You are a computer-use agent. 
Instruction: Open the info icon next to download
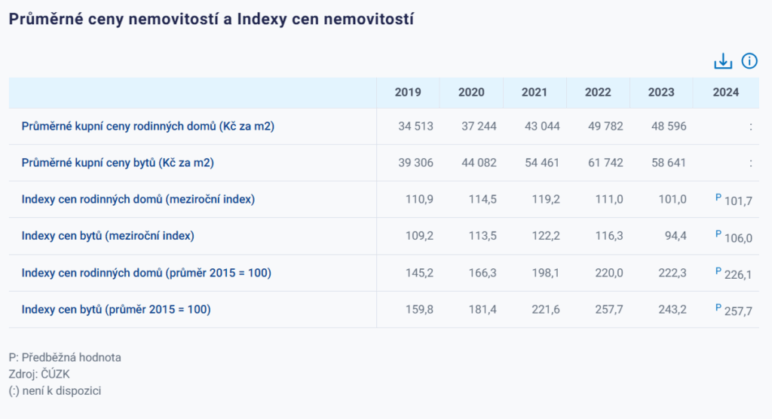[x=749, y=62]
